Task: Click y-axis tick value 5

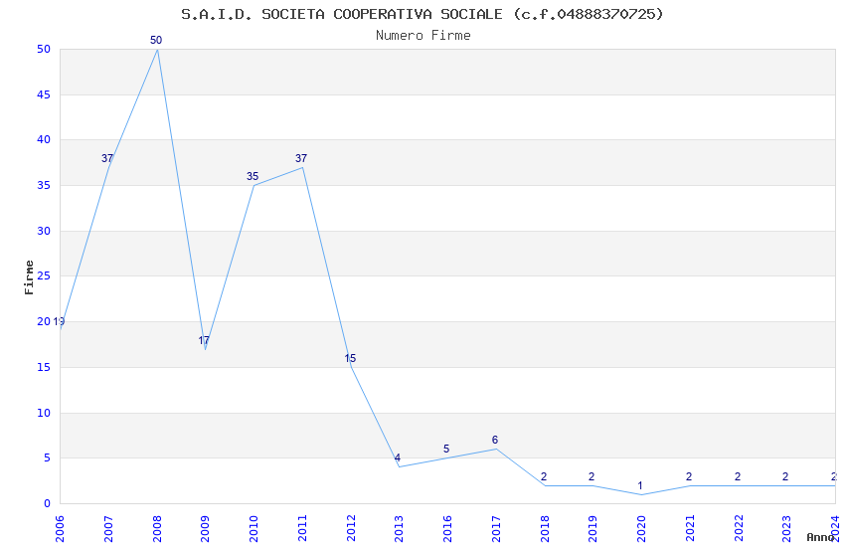Action: [x=47, y=458]
